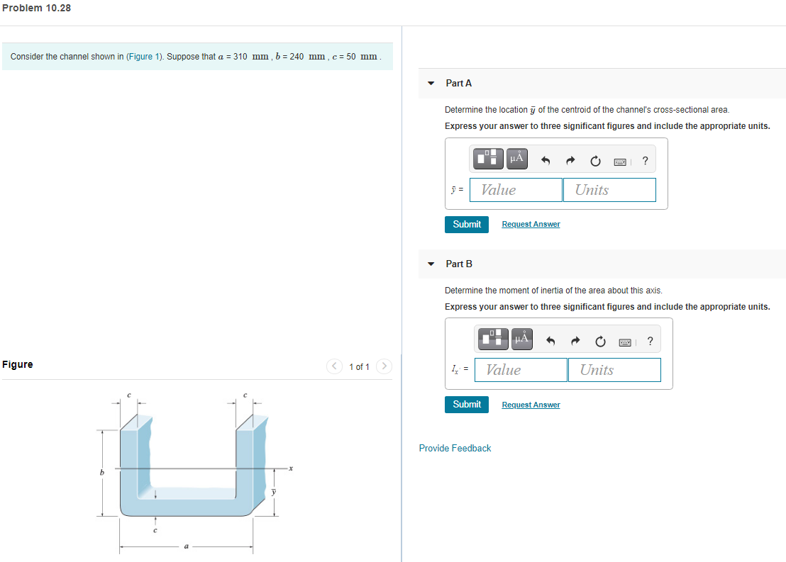
Task: Go to previous figure arrow
Action: pyautogui.click(x=334, y=366)
